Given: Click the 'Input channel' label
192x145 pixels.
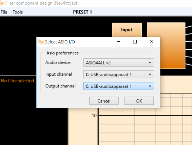Looking at the screenshot, I should click(59, 74).
